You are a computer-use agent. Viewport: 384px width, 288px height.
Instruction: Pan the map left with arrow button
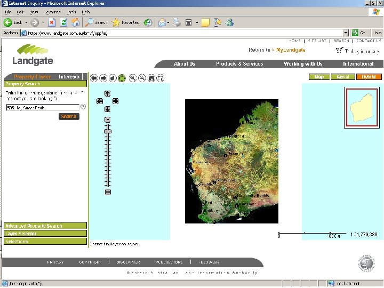click(99, 101)
